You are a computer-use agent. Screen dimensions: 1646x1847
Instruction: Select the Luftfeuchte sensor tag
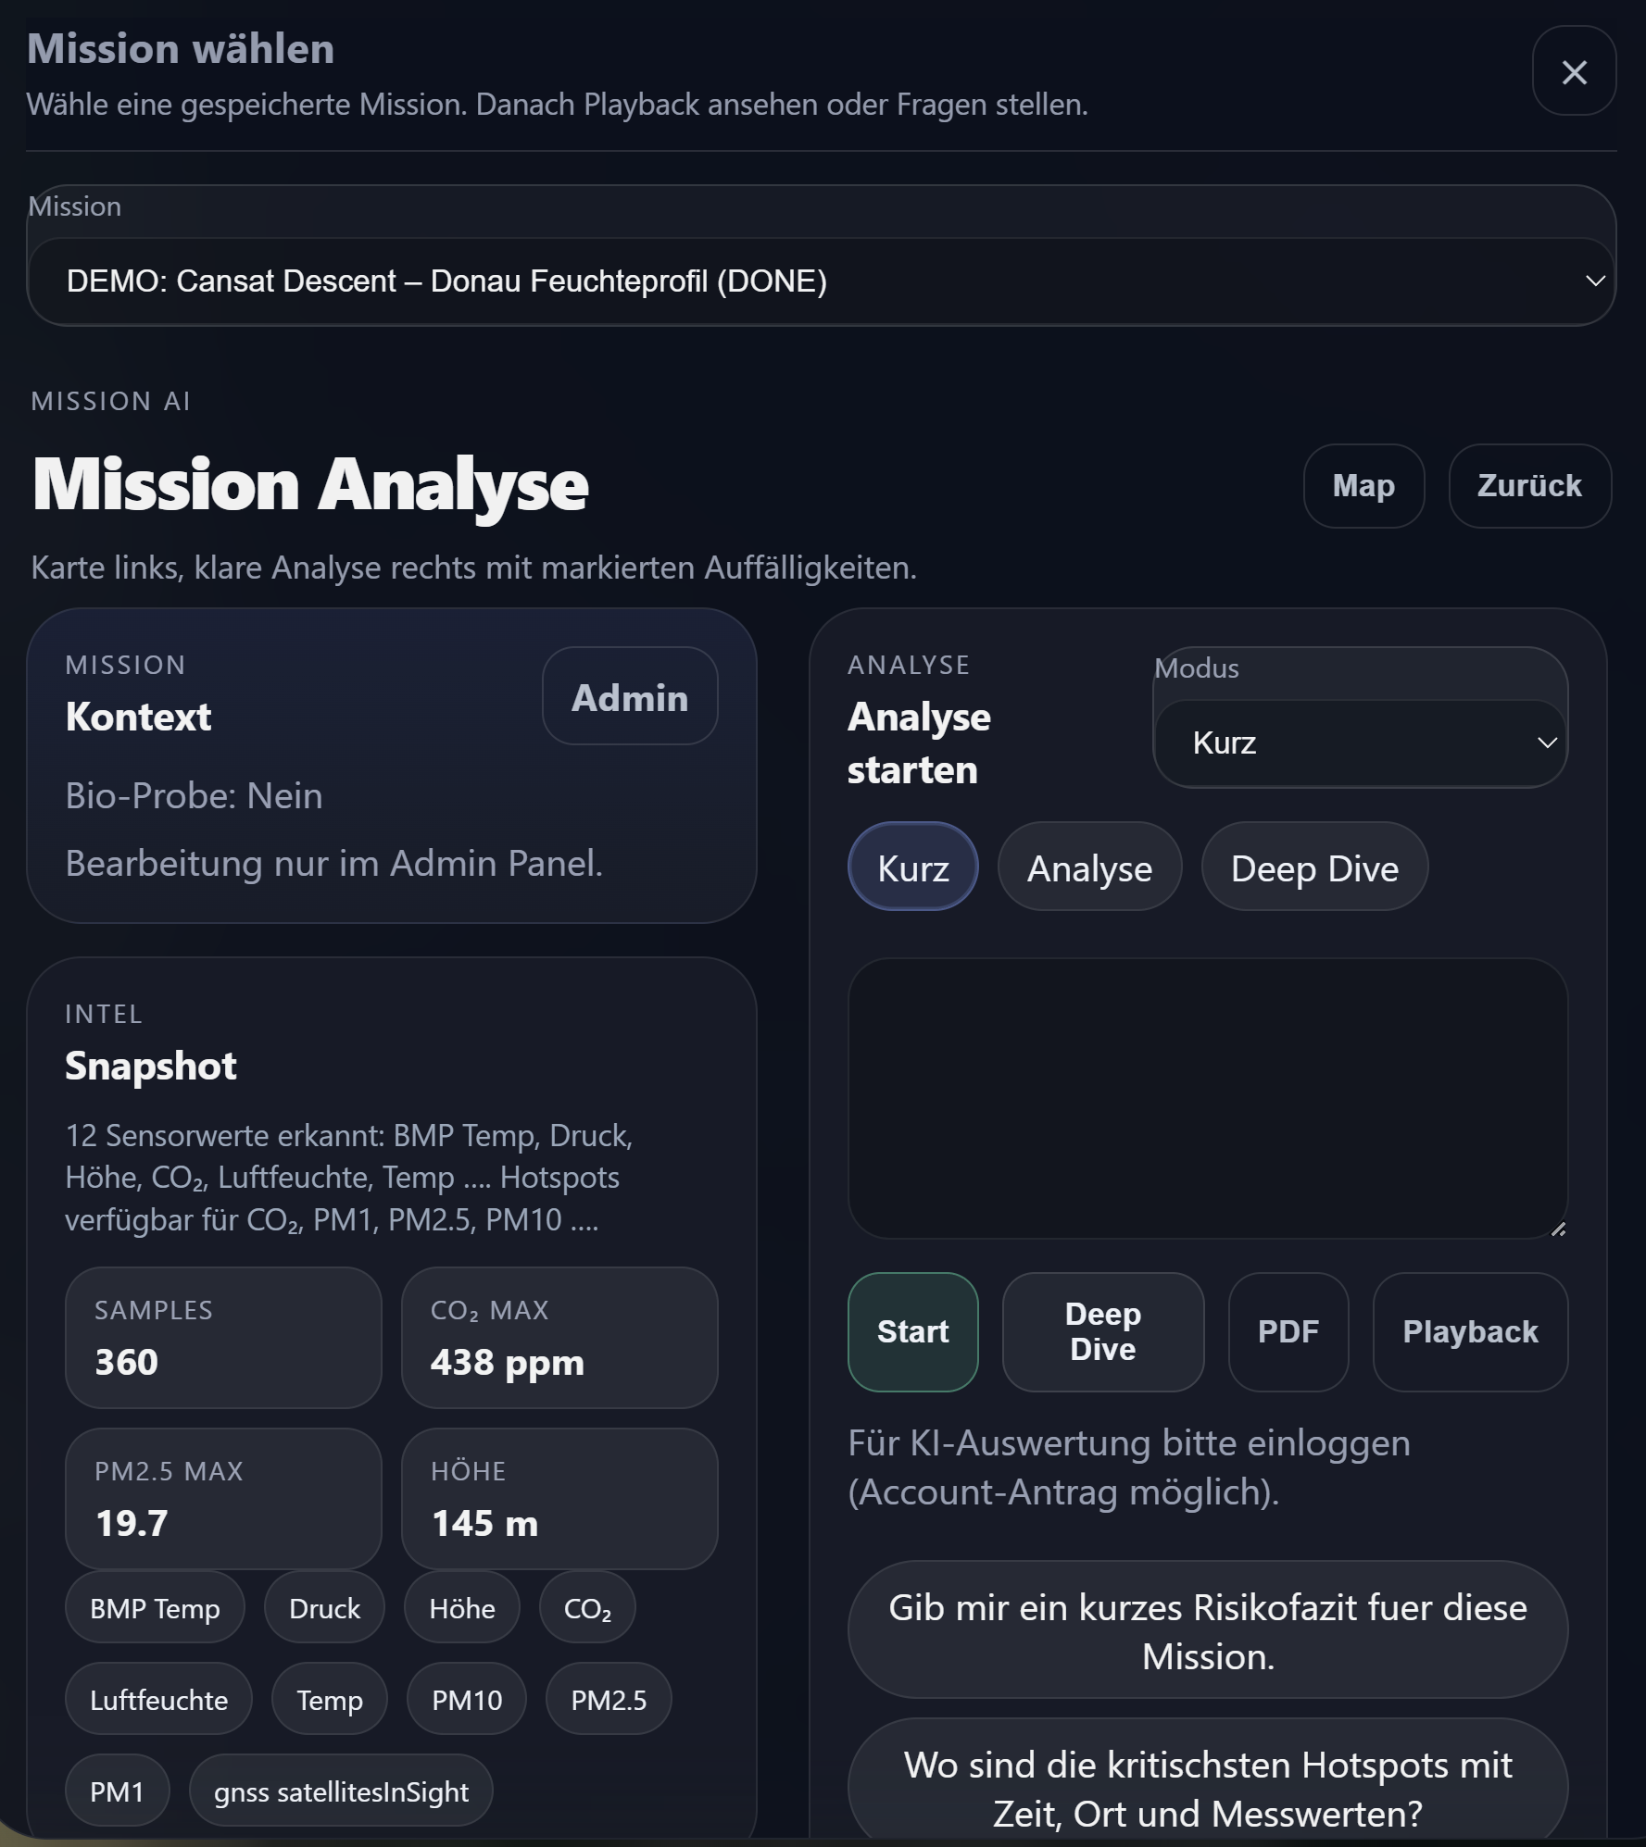click(x=158, y=1700)
